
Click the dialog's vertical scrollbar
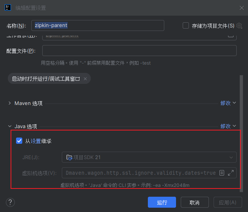241,133
